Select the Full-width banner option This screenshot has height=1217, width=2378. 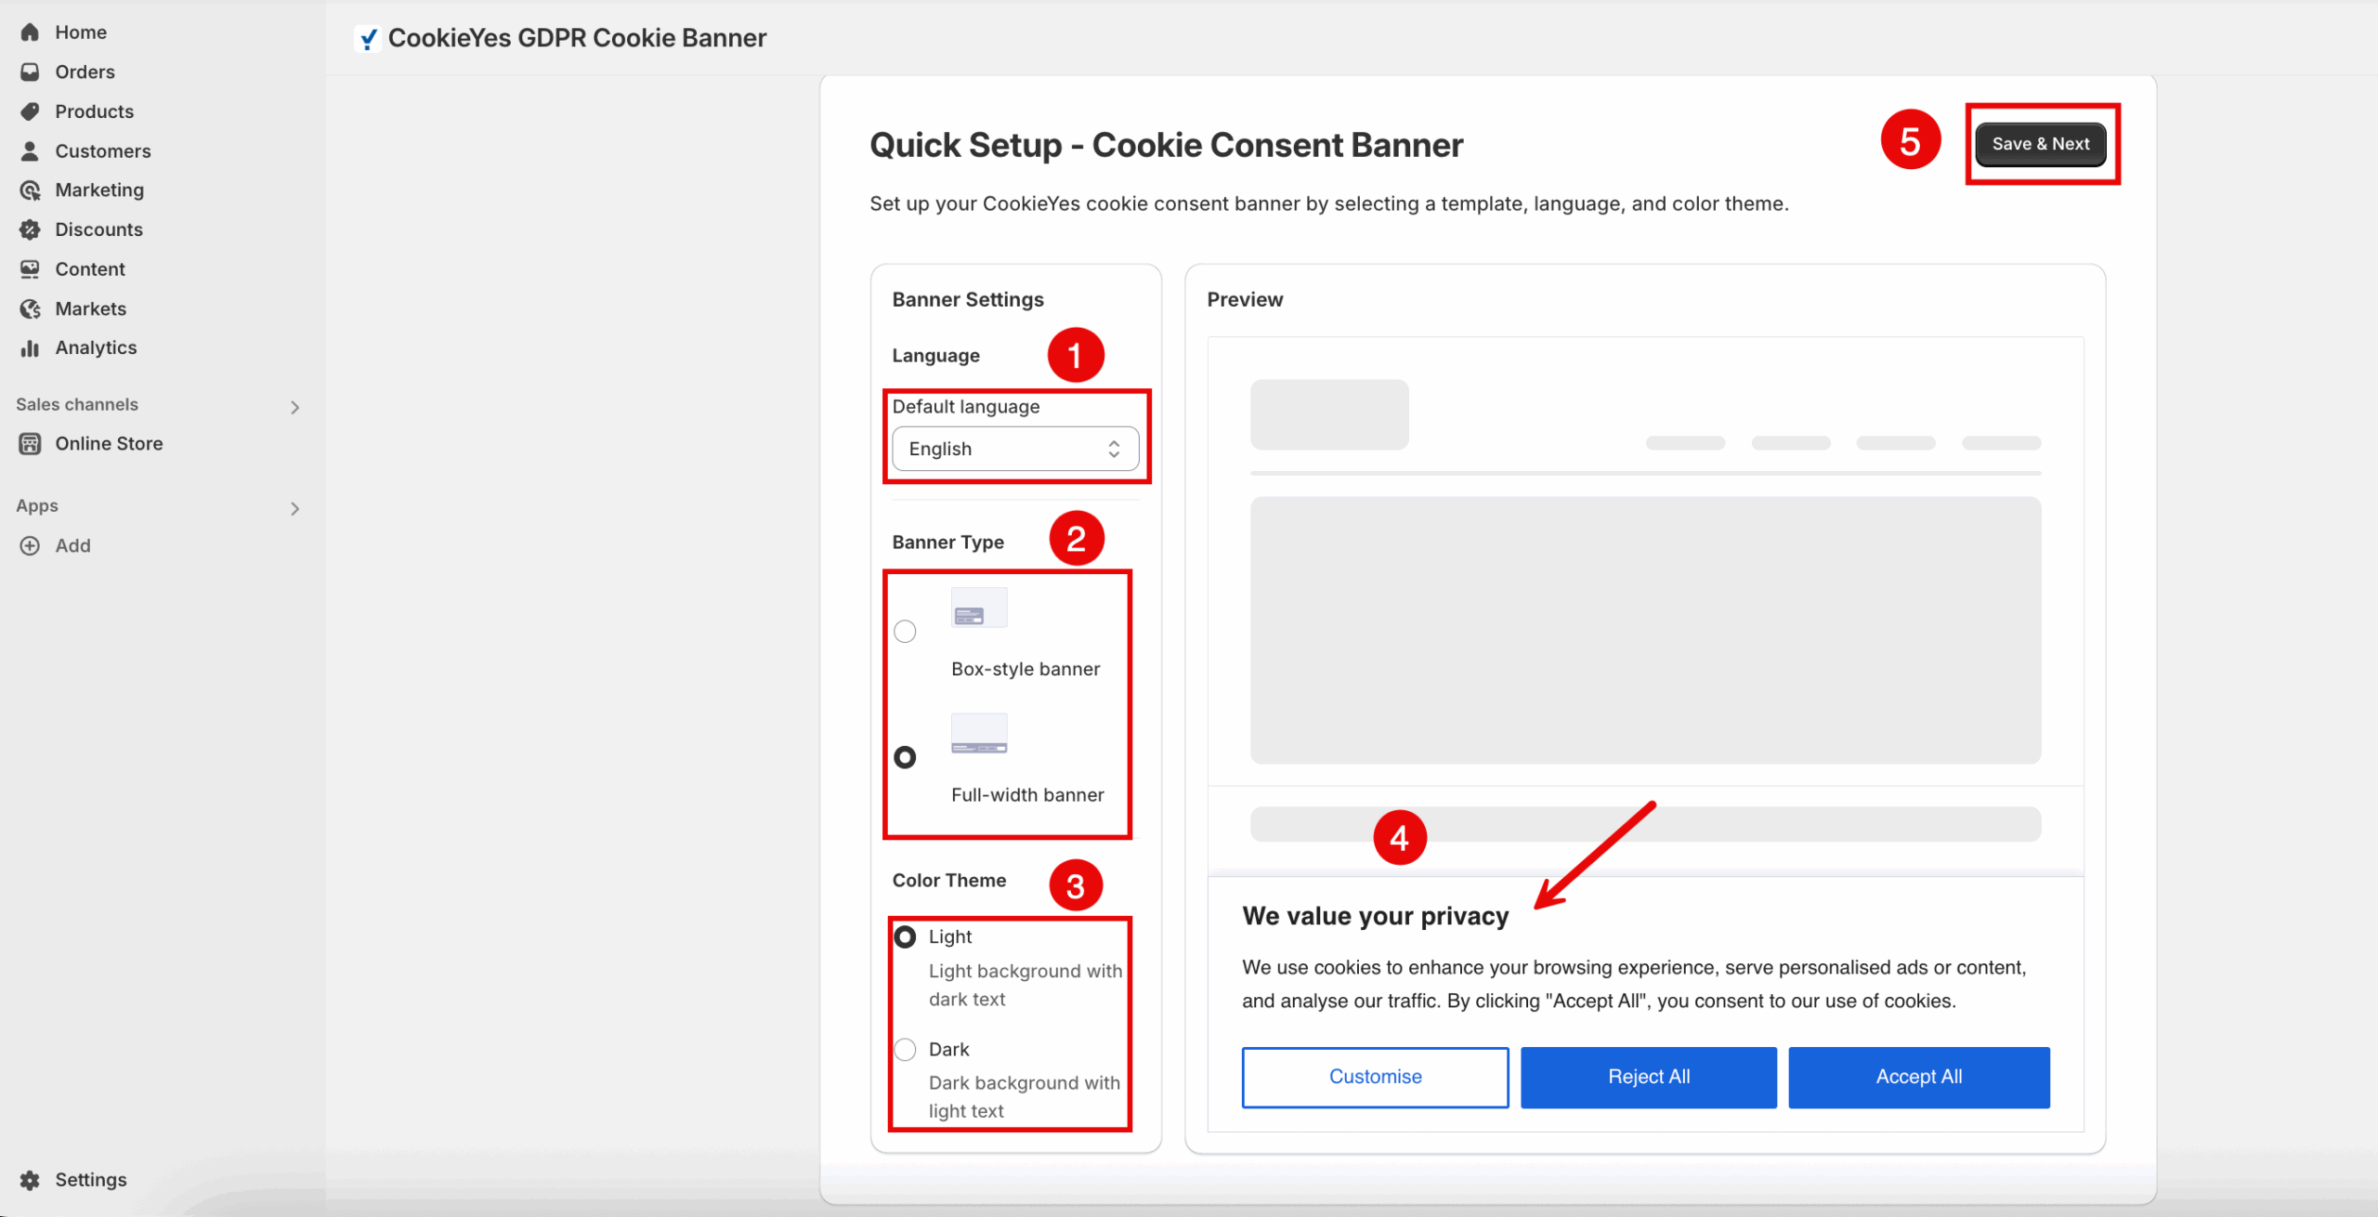click(x=905, y=756)
